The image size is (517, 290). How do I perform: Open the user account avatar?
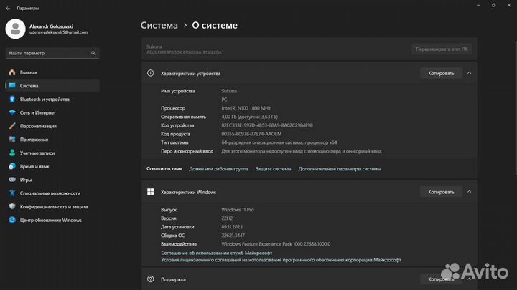[x=15, y=29]
